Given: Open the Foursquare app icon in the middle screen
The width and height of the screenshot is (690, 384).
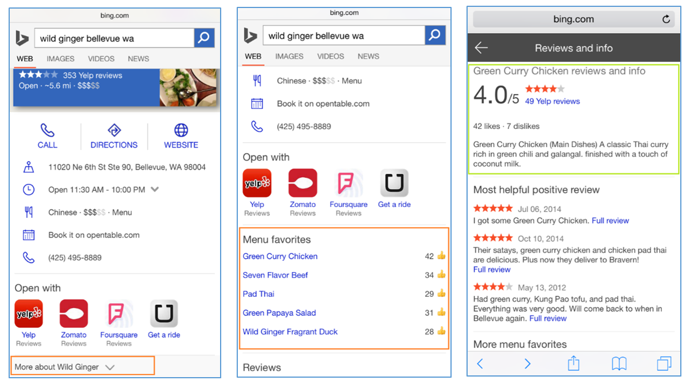Looking at the screenshot, I should (x=348, y=183).
